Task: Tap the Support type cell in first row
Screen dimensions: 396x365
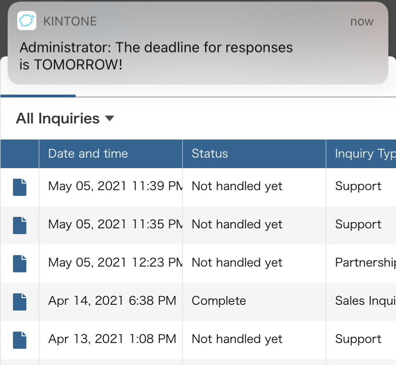Action: click(358, 186)
